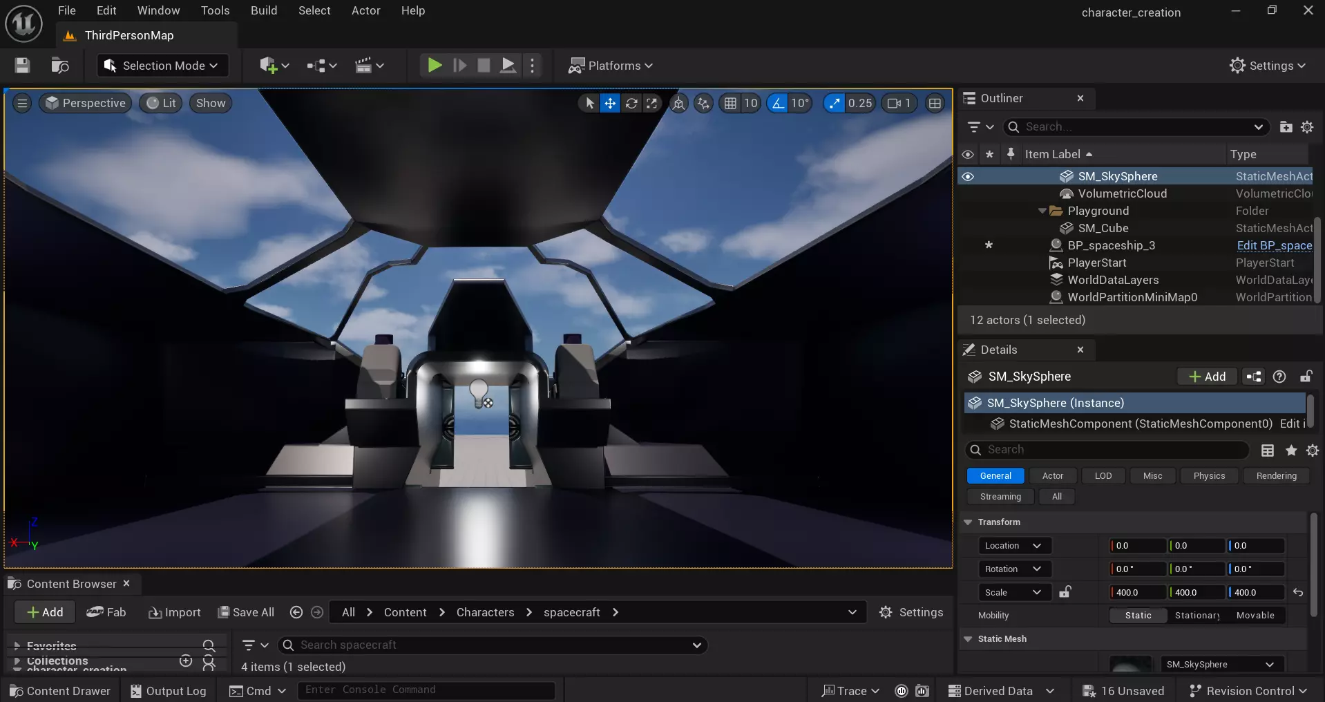
Task: Open the Selection Mode dropdown
Action: tap(161, 66)
